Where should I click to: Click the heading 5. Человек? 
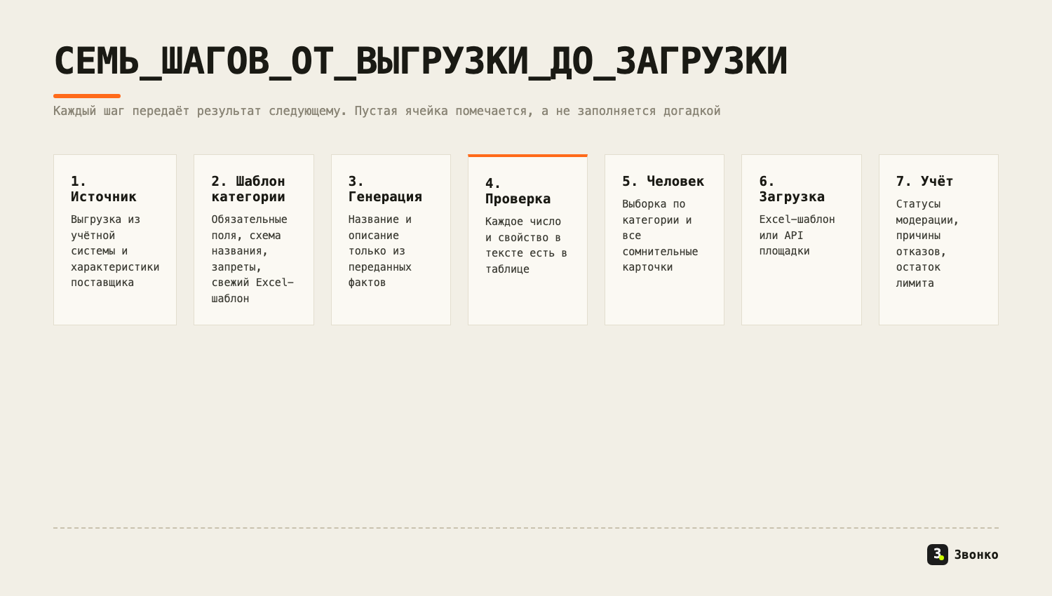pos(663,181)
